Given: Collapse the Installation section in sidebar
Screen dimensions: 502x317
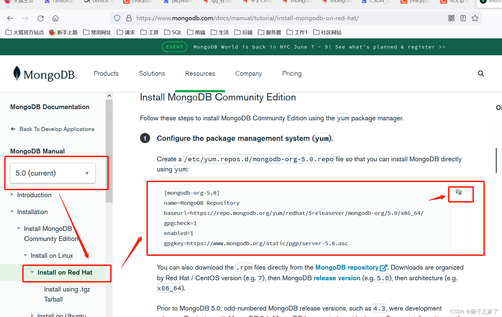Looking at the screenshot, I should (12, 212).
